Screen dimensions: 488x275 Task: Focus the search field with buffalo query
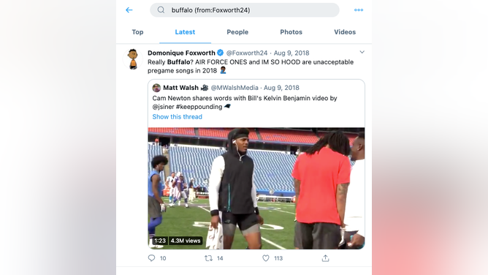click(x=245, y=10)
